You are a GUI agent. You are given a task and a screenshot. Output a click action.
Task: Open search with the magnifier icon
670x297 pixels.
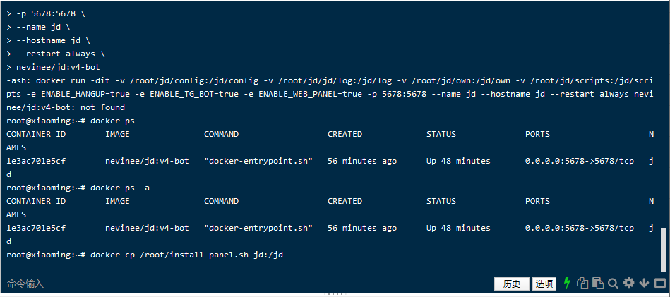tap(613, 283)
